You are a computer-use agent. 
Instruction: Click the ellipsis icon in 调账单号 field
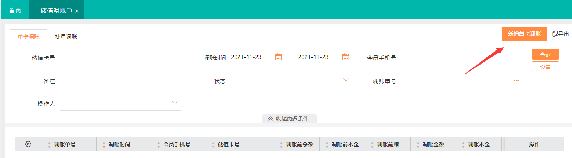pyautogui.click(x=516, y=80)
